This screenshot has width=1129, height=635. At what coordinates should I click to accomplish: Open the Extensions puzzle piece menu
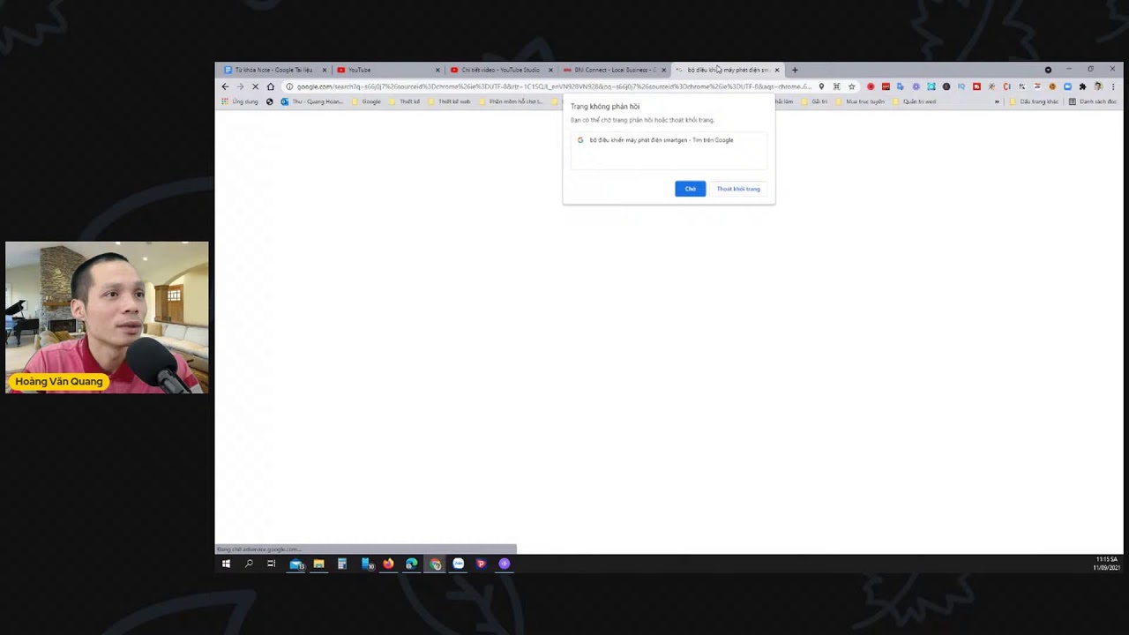(1082, 86)
